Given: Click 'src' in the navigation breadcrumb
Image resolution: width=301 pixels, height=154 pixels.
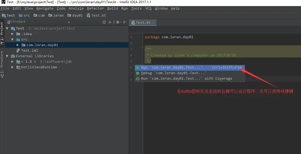Looking at the screenshot, I should click(27, 16).
